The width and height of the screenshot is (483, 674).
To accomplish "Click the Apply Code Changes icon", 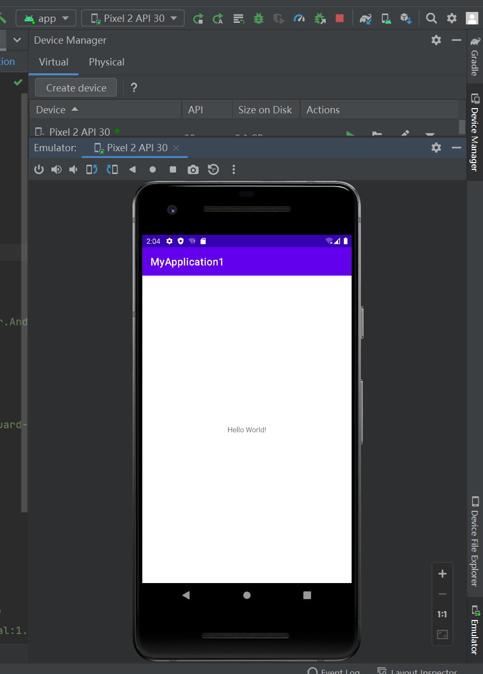I will [x=238, y=19].
